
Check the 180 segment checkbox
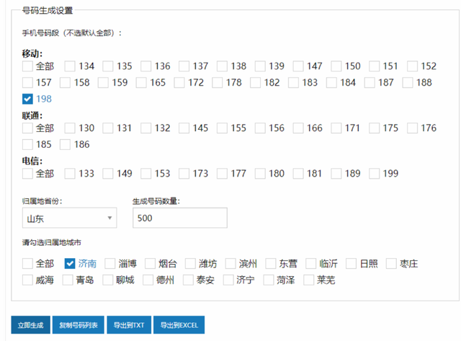coord(260,174)
